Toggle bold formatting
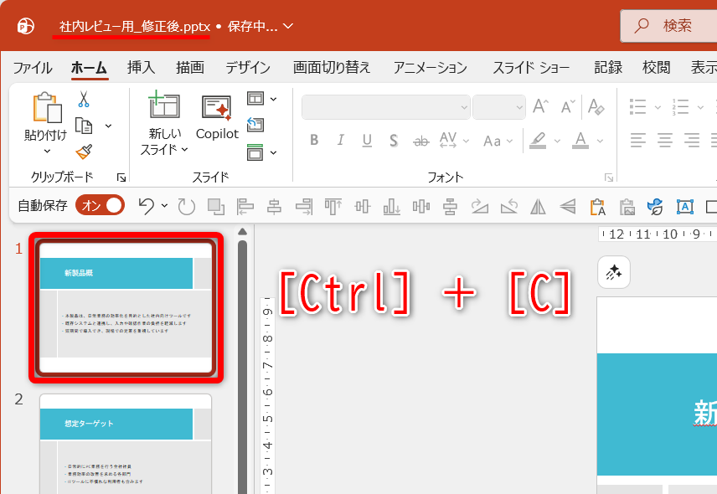The width and height of the screenshot is (717, 494). [313, 141]
